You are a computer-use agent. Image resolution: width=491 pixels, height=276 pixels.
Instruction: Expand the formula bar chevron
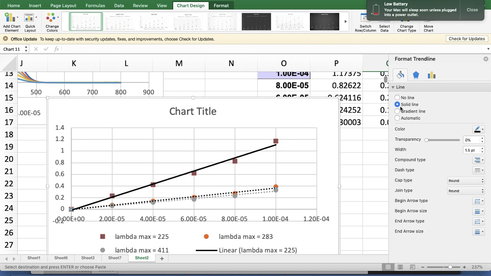488,49
